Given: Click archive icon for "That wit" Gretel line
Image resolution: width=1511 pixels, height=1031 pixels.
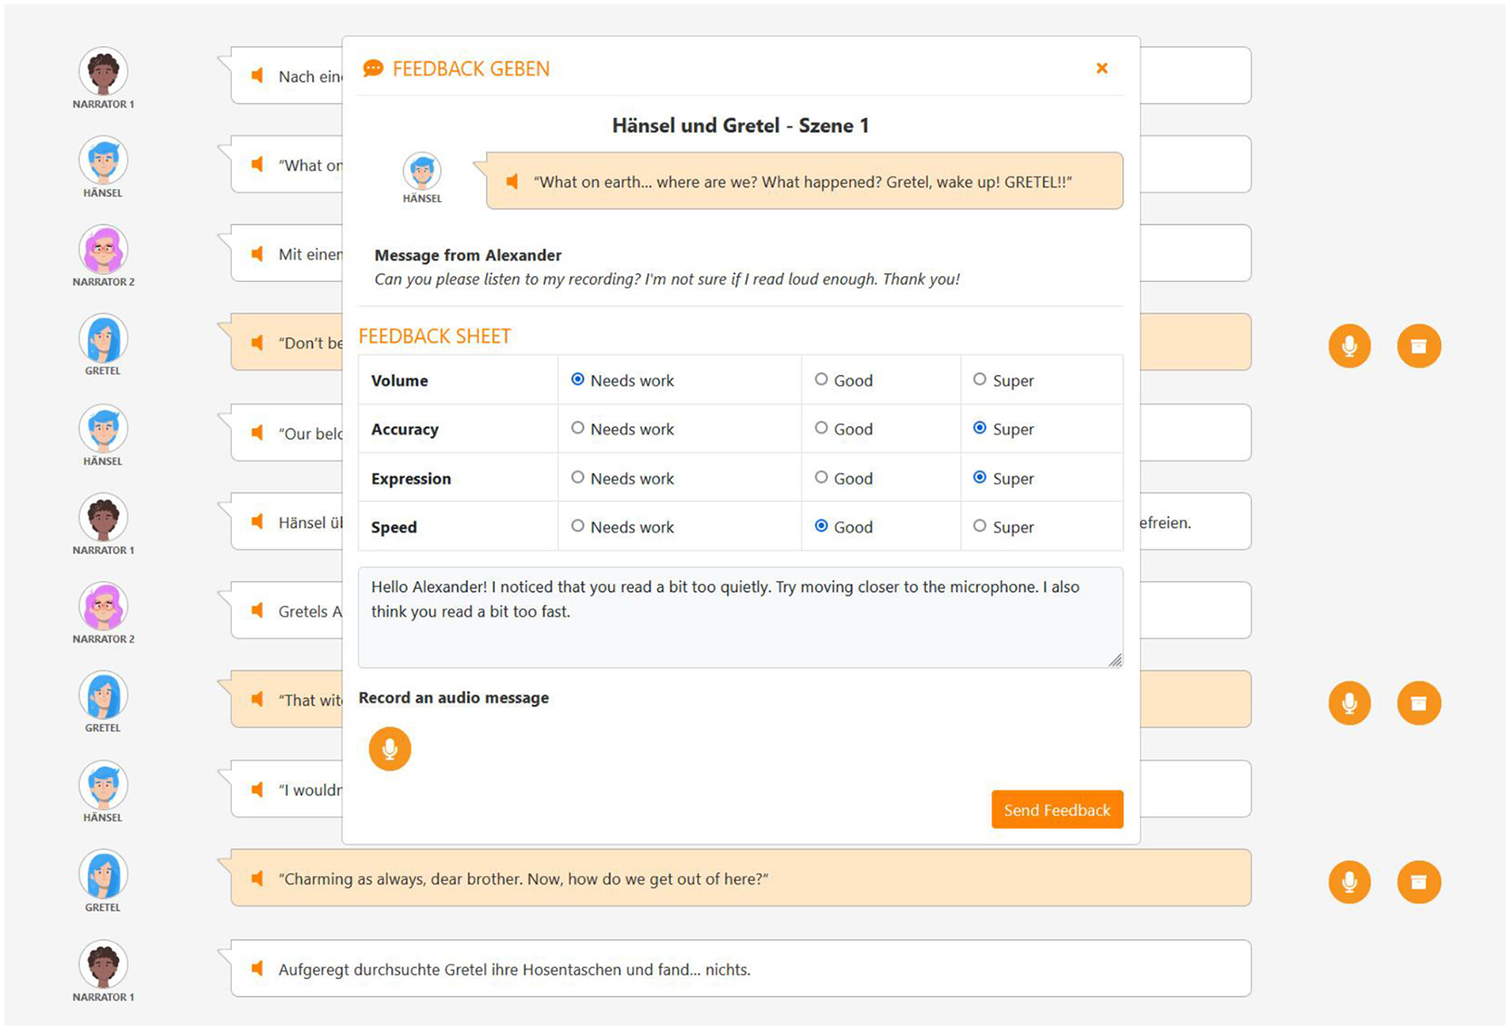Looking at the screenshot, I should [x=1418, y=703].
